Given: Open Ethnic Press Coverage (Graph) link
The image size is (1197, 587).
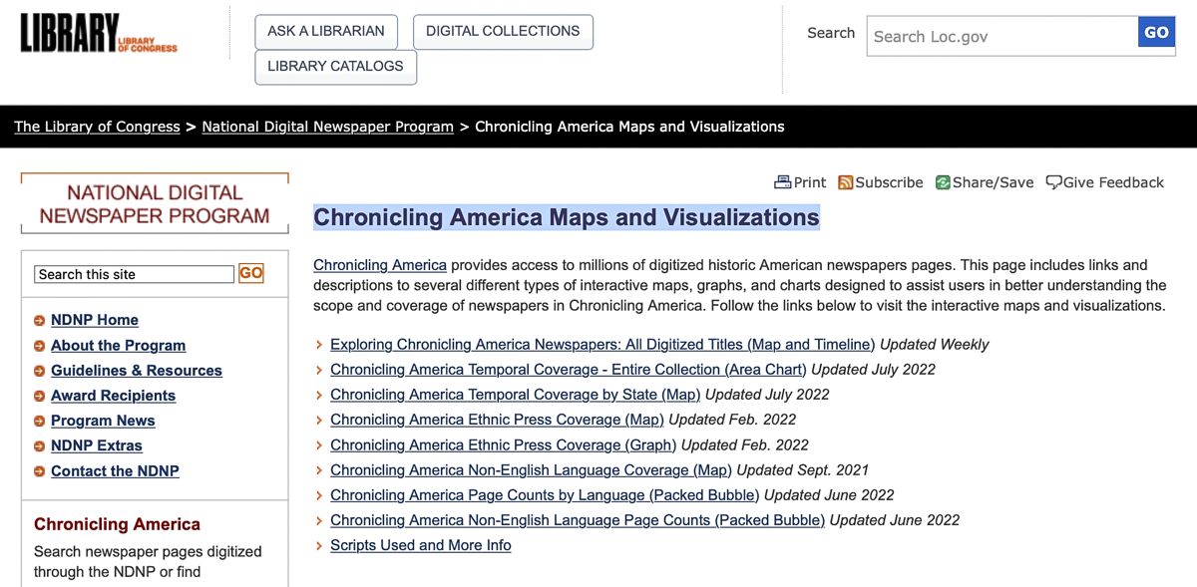Looking at the screenshot, I should coord(504,444).
